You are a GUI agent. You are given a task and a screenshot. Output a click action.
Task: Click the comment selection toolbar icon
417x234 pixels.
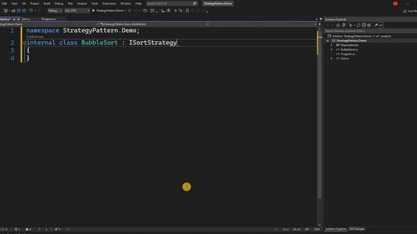[175, 10]
